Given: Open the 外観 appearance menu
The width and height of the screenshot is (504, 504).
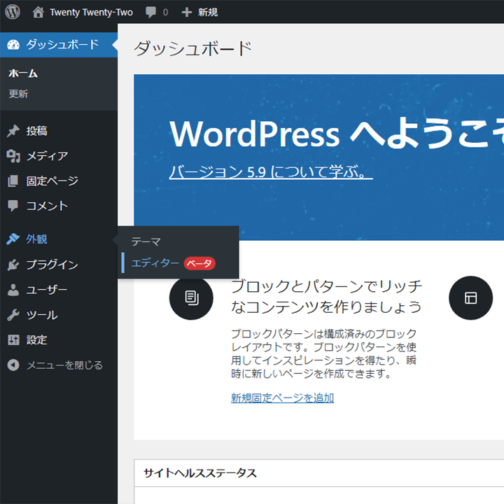Looking at the screenshot, I should [x=36, y=239].
